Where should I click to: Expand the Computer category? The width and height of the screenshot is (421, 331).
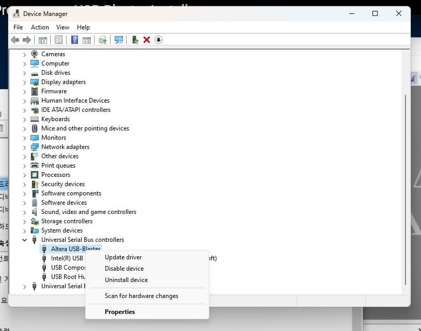pyautogui.click(x=24, y=64)
